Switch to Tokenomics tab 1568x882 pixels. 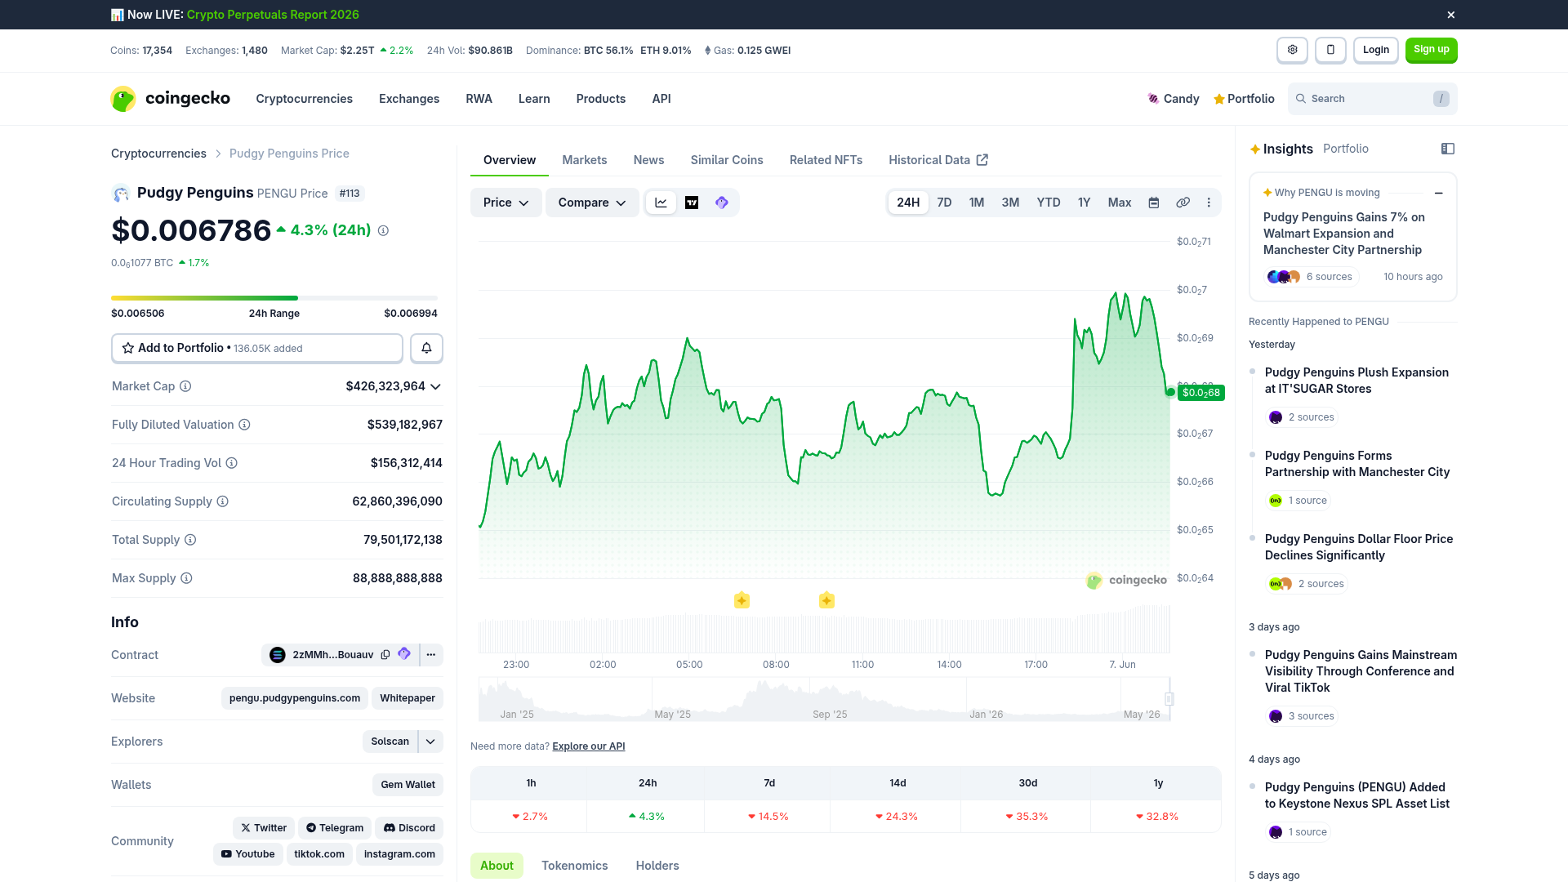pos(575,866)
